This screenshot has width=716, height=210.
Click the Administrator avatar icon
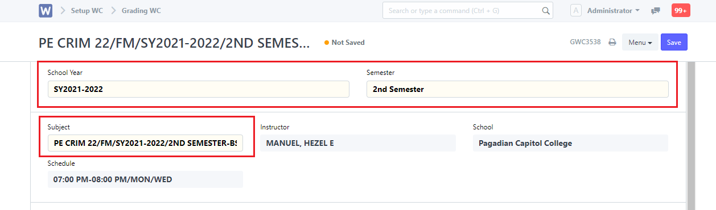click(576, 10)
